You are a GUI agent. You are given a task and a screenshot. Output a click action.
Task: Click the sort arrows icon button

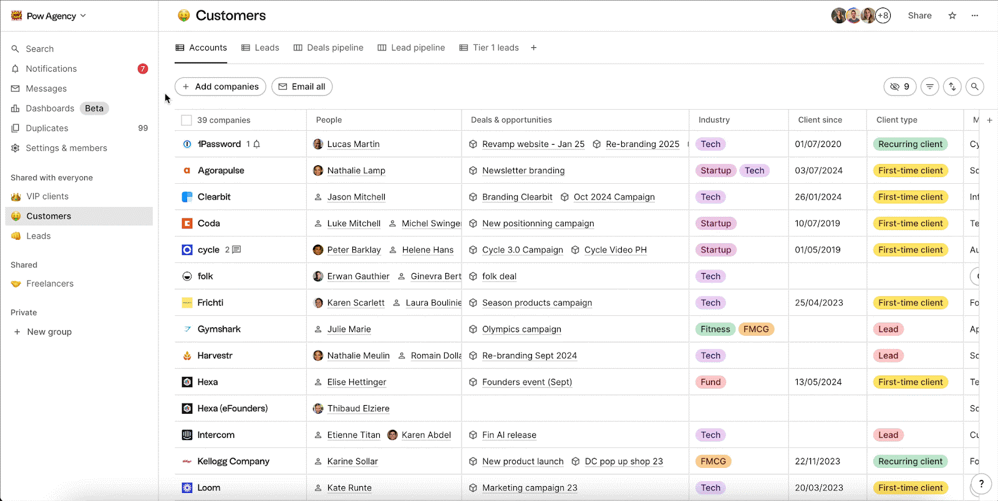pos(952,87)
